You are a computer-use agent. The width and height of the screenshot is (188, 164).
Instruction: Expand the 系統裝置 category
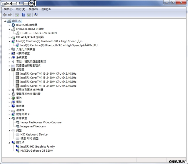[x=9, y=58]
